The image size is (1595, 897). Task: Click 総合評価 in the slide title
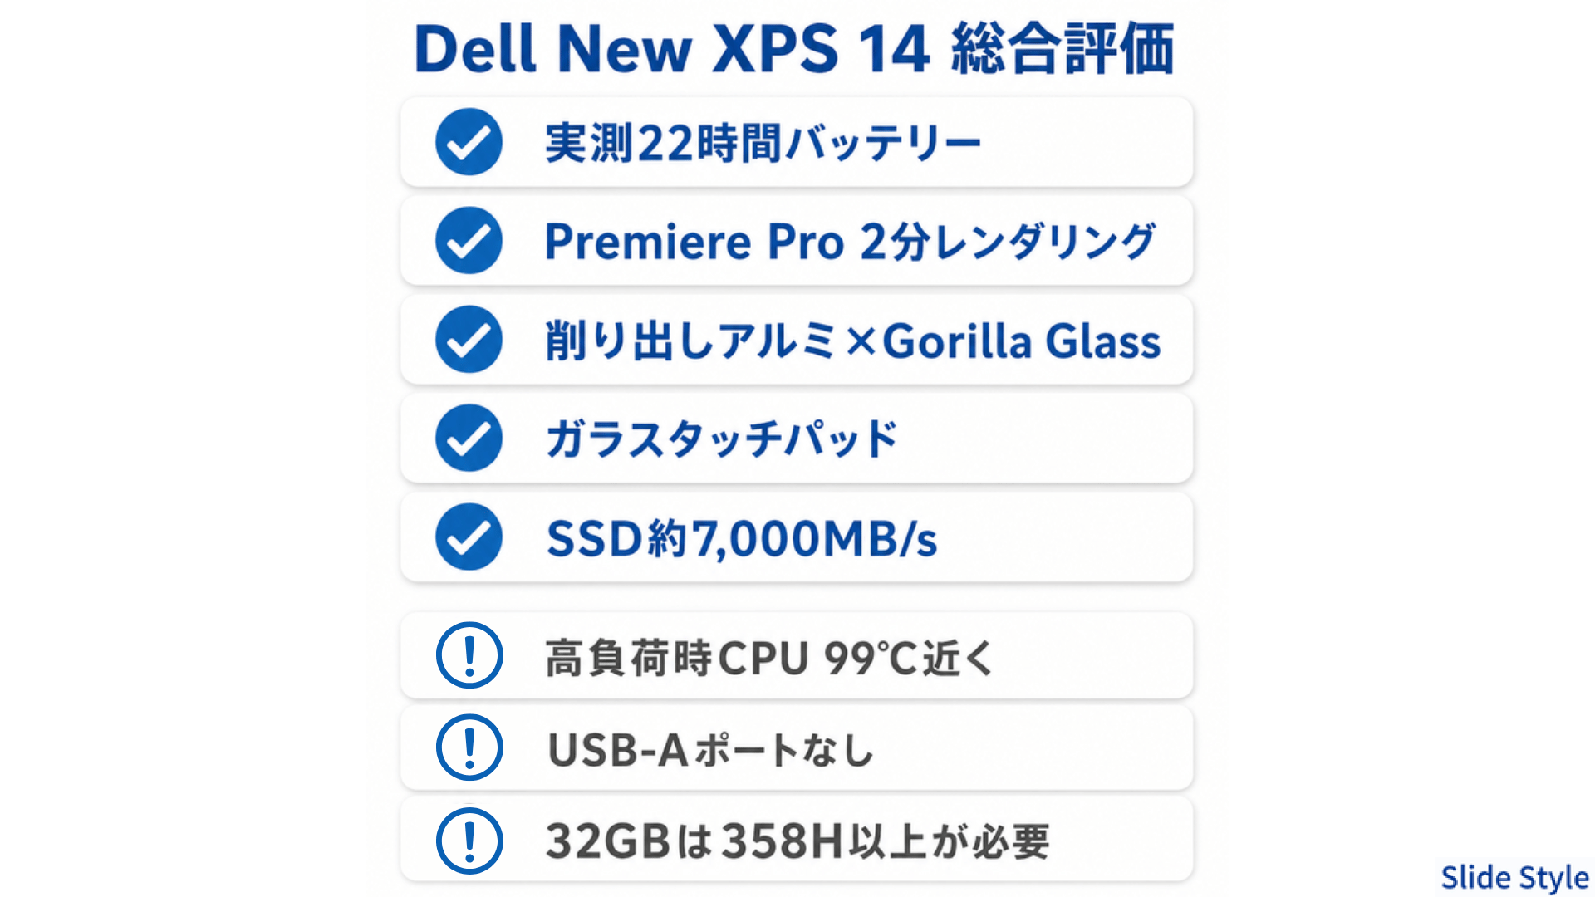pyautogui.click(x=1063, y=48)
